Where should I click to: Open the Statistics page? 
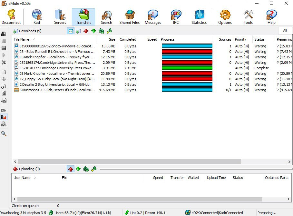point(199,17)
